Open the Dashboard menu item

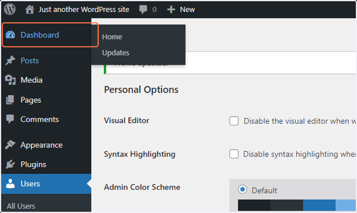[x=40, y=35]
